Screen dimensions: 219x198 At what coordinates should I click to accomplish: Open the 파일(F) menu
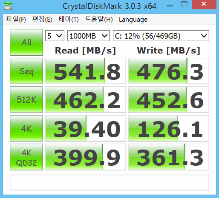tap(16, 20)
